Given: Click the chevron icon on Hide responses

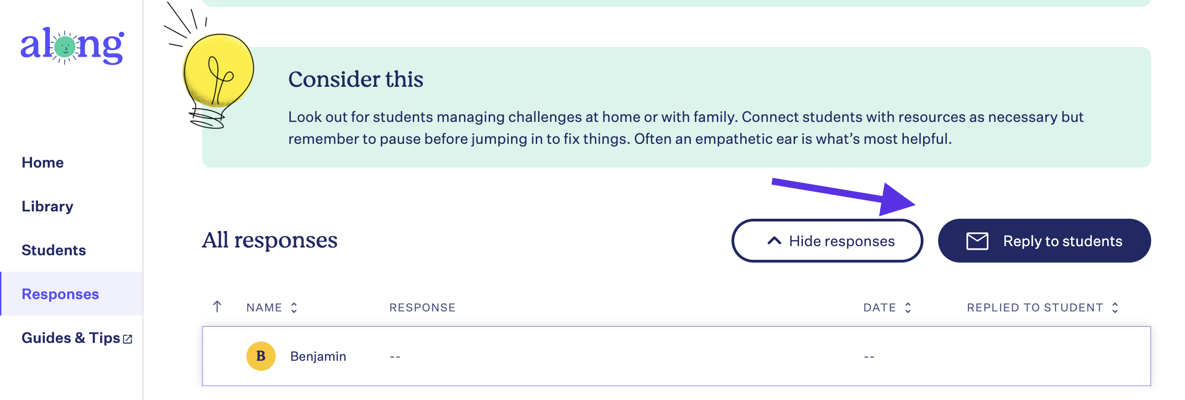Looking at the screenshot, I should click(774, 241).
